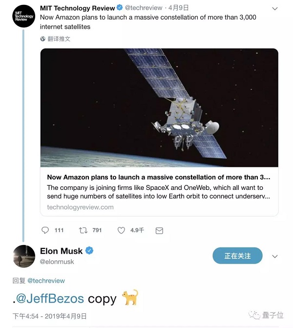Viewport: 293px width, 328px height.
Task: Toggle the 正在关注 following button
Action: click(x=237, y=256)
